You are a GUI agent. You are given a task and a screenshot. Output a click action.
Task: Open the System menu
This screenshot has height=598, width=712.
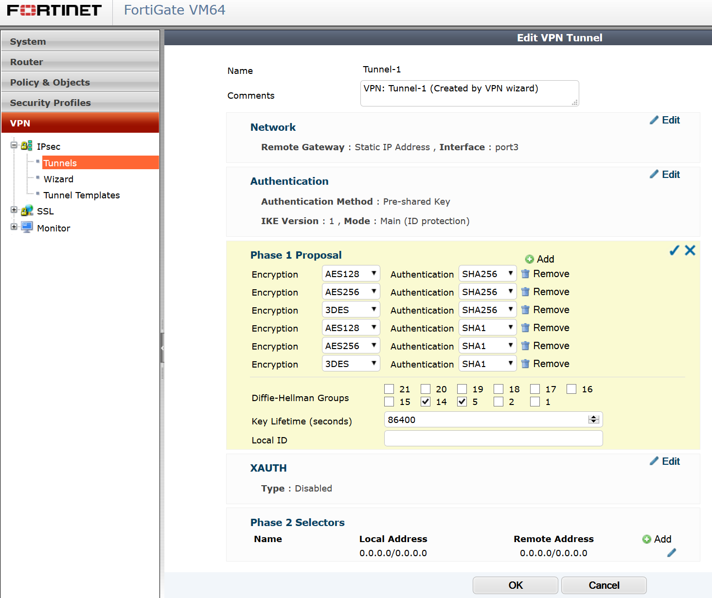coord(80,41)
